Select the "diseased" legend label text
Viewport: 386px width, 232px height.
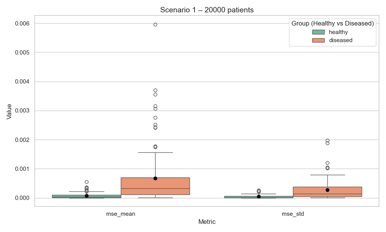pyautogui.click(x=340, y=40)
